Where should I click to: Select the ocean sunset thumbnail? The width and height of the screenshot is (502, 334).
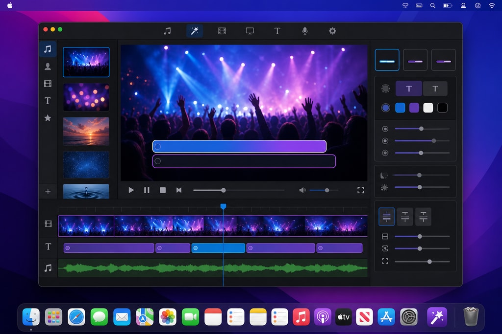click(86, 131)
